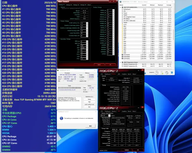Open the Slot #2 memory slot dropdown
This screenshot has height=153, width=192.
click(109, 115)
